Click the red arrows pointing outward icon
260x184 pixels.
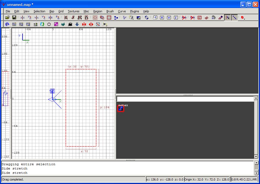(91, 24)
